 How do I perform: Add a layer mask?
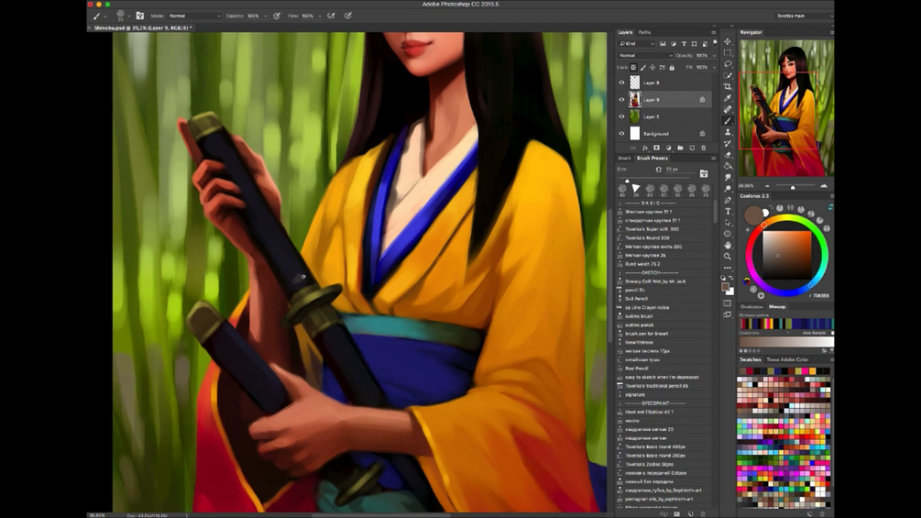(x=656, y=148)
